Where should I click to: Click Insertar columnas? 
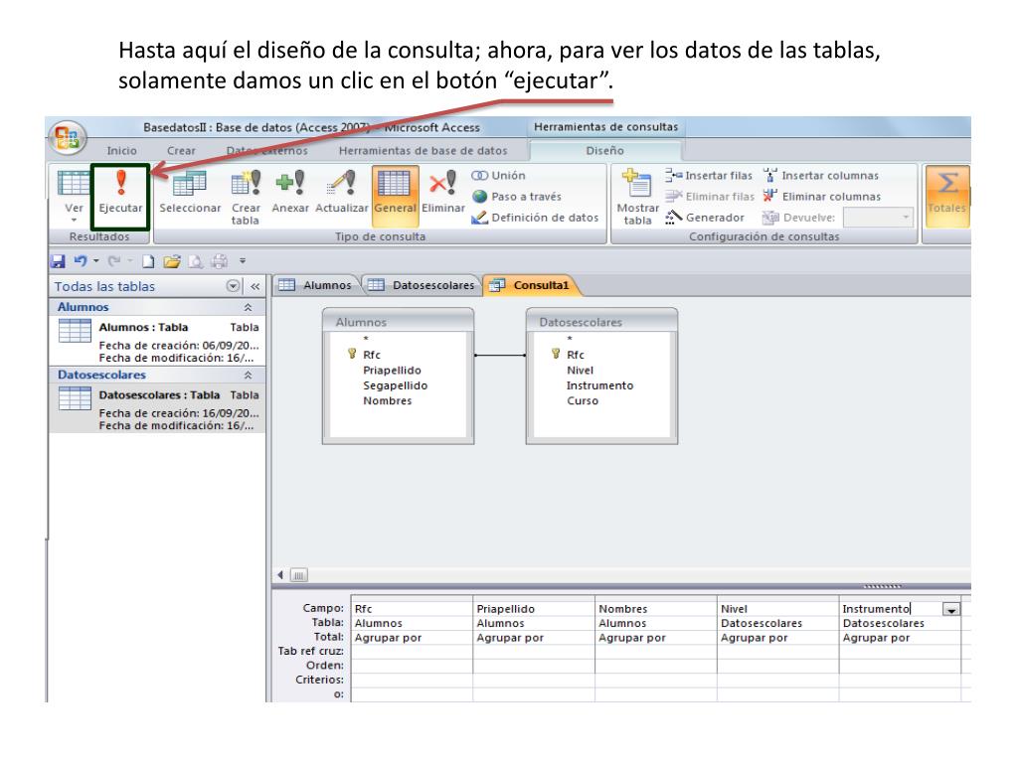pos(821,176)
